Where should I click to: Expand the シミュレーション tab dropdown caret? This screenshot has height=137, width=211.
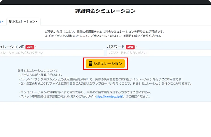click(x=37, y=21)
